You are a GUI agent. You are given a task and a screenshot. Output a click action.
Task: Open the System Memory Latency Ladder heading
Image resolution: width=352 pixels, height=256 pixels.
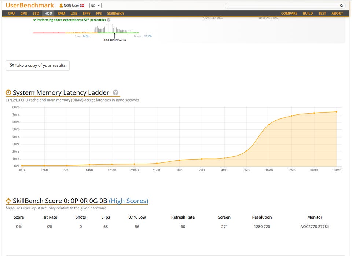(x=61, y=92)
